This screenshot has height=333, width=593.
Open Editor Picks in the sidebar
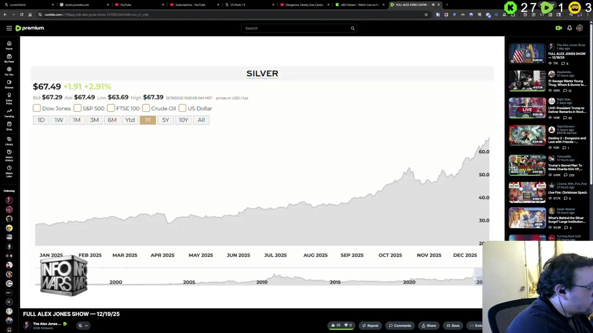[9, 98]
